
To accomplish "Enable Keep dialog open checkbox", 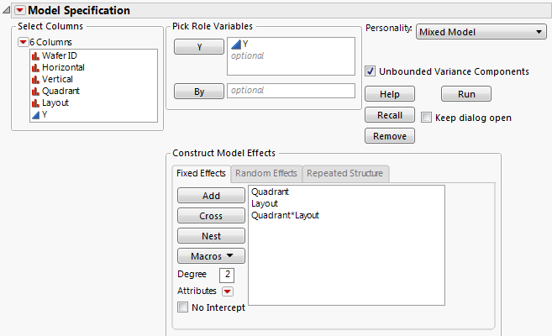I will click(427, 118).
